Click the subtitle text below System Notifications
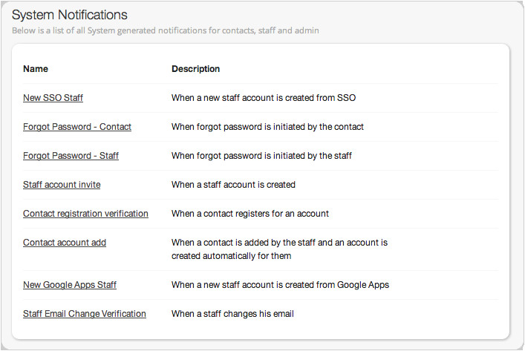Viewport: 525px width, 351px height. [166, 31]
